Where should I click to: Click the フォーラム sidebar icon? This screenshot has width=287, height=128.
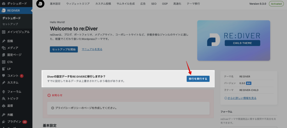pos(4,92)
